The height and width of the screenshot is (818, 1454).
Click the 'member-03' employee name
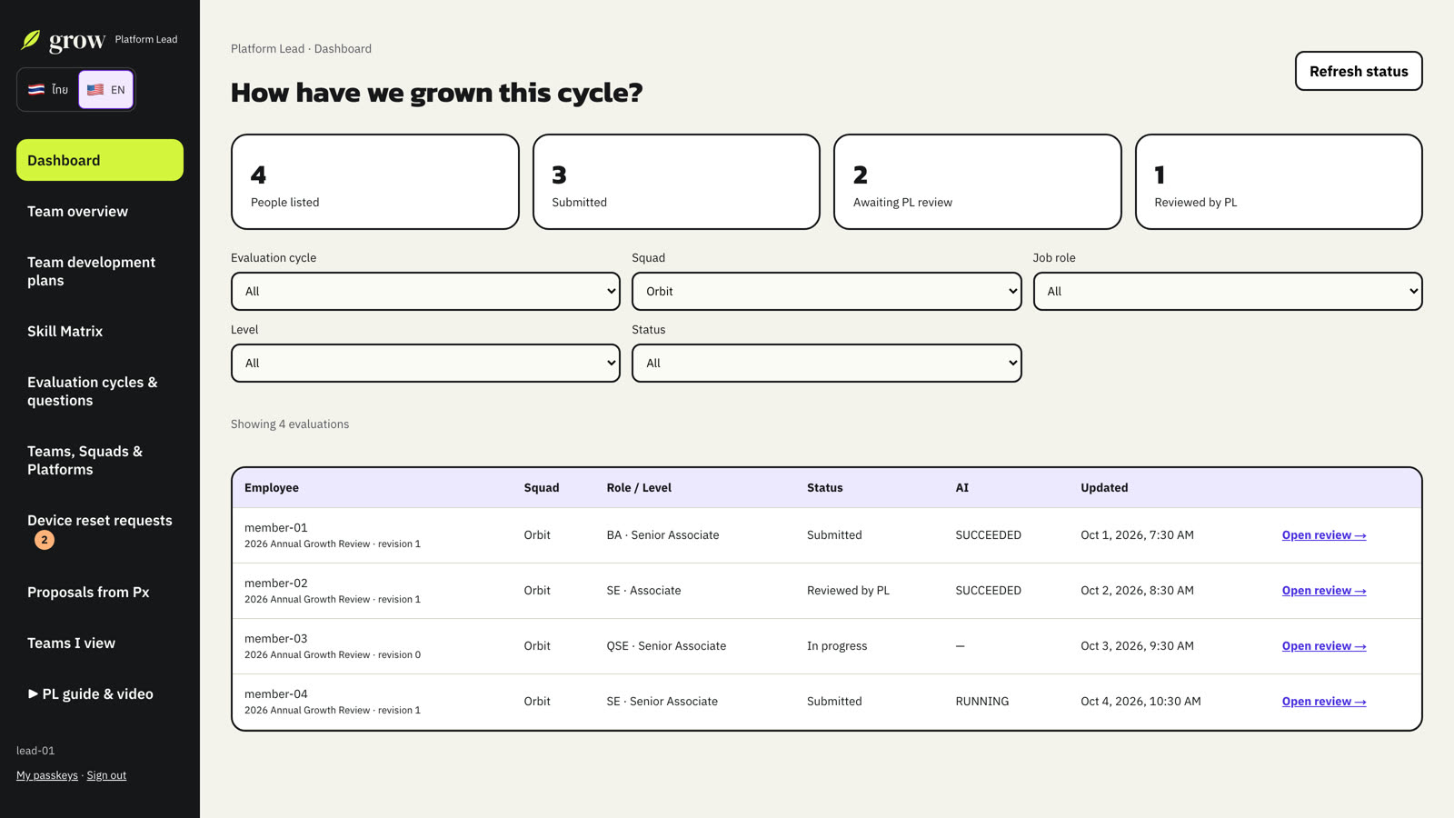click(x=276, y=639)
